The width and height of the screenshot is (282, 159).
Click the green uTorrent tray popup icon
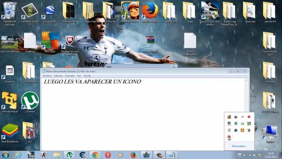236,124
